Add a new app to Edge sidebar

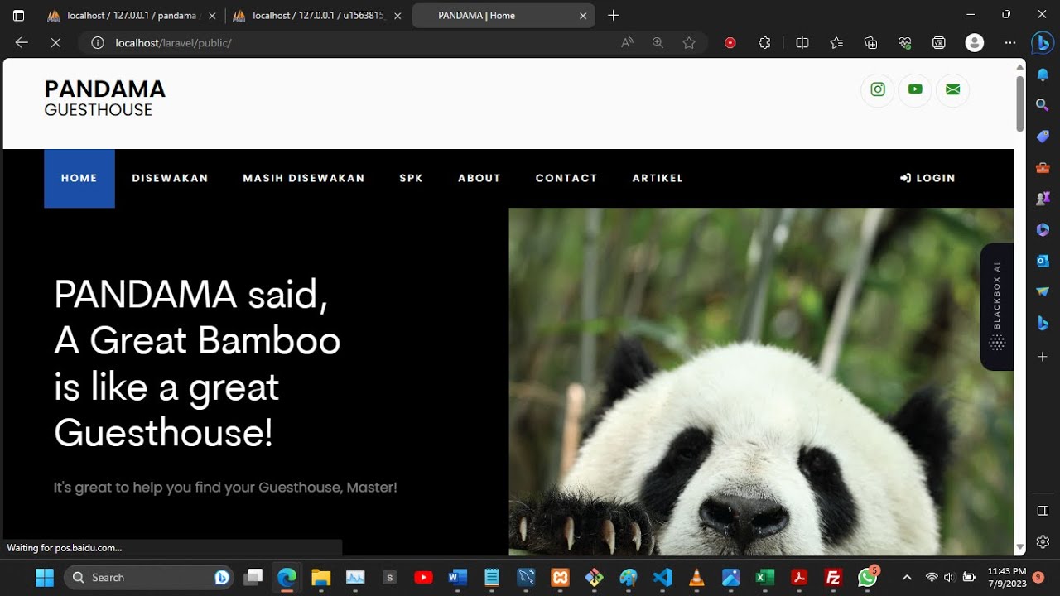pos(1043,357)
